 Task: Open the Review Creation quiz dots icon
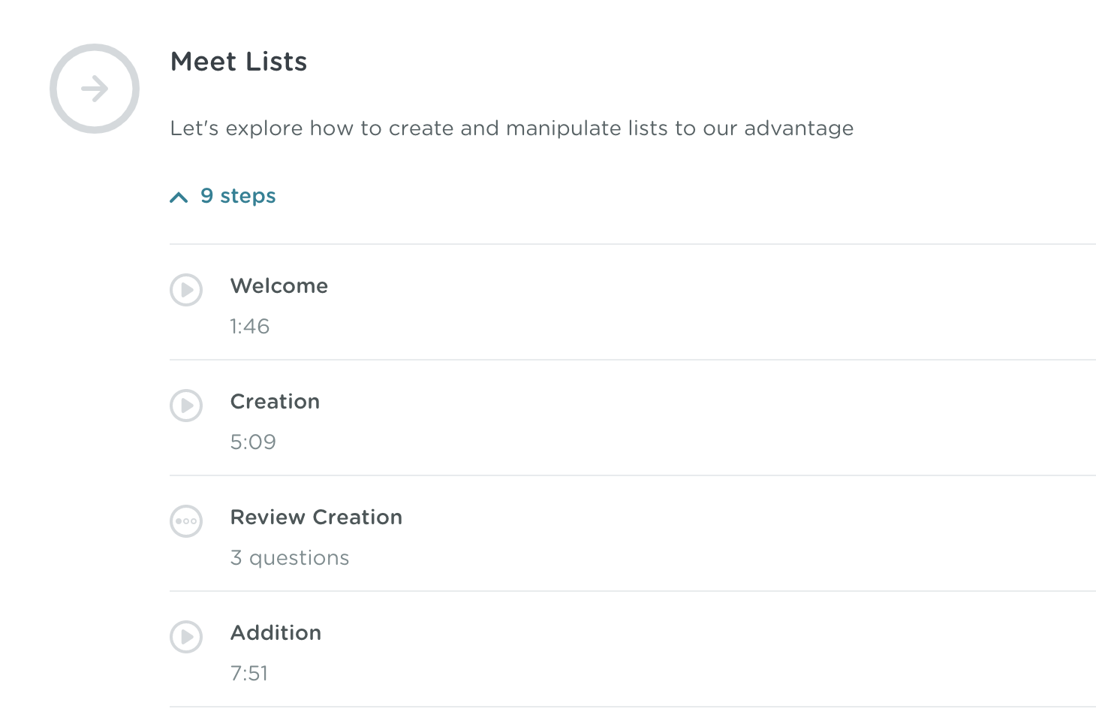186,521
